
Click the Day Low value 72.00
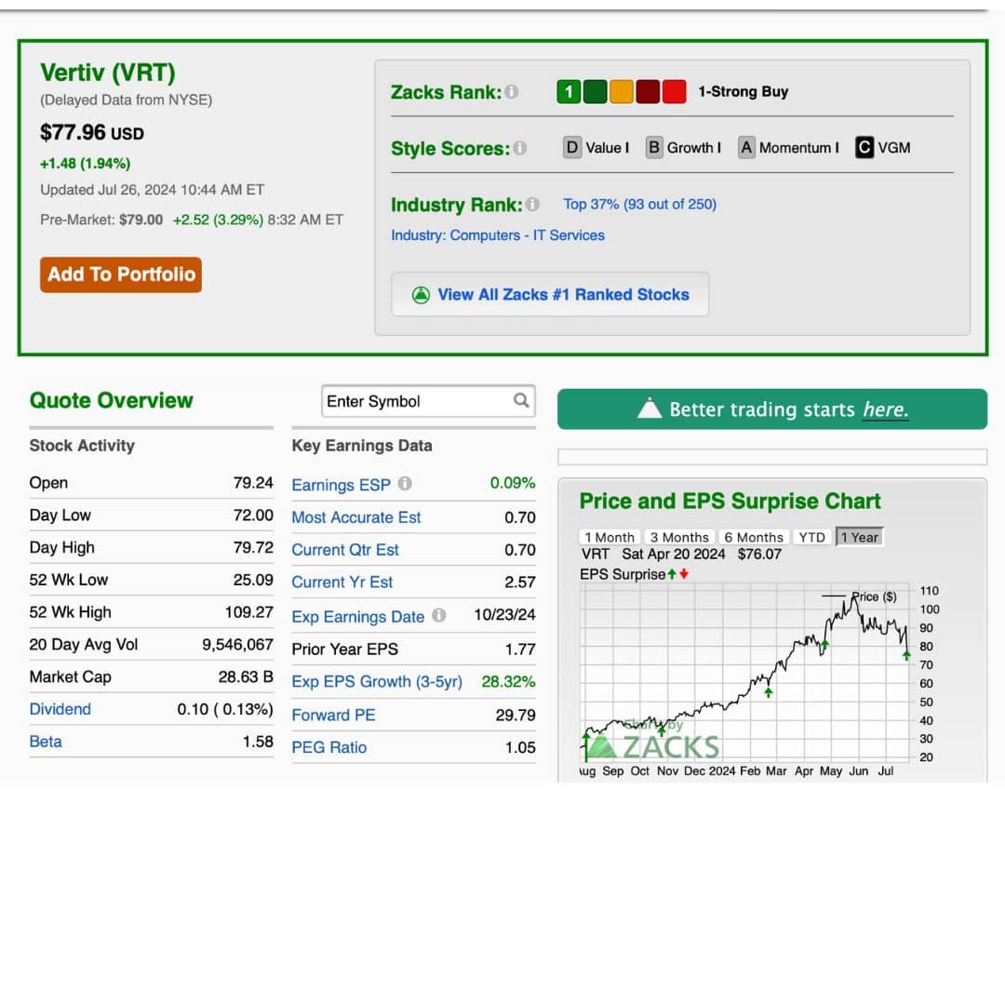click(253, 515)
